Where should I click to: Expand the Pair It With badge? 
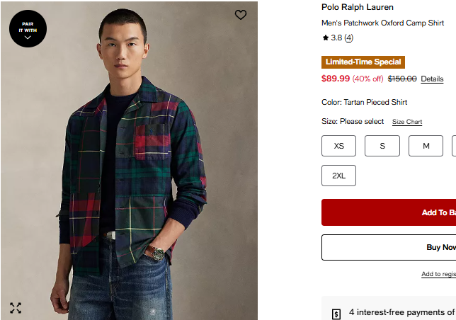(x=28, y=29)
